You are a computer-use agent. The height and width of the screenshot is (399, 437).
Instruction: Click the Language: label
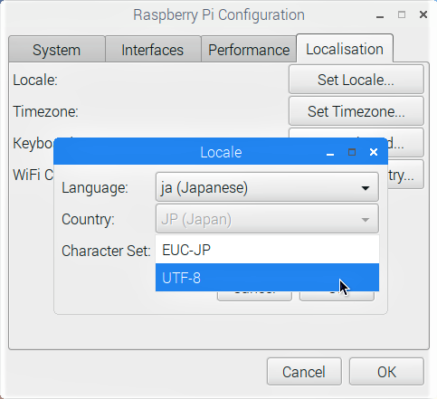point(95,188)
